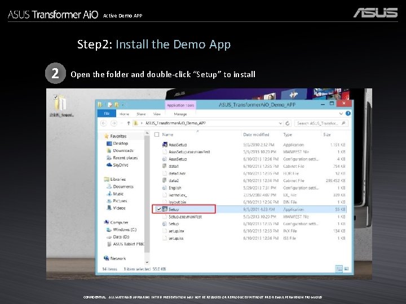The height and width of the screenshot is (304, 406).
Task: Click quick access Properties toolbar icon
Action: 110,105
